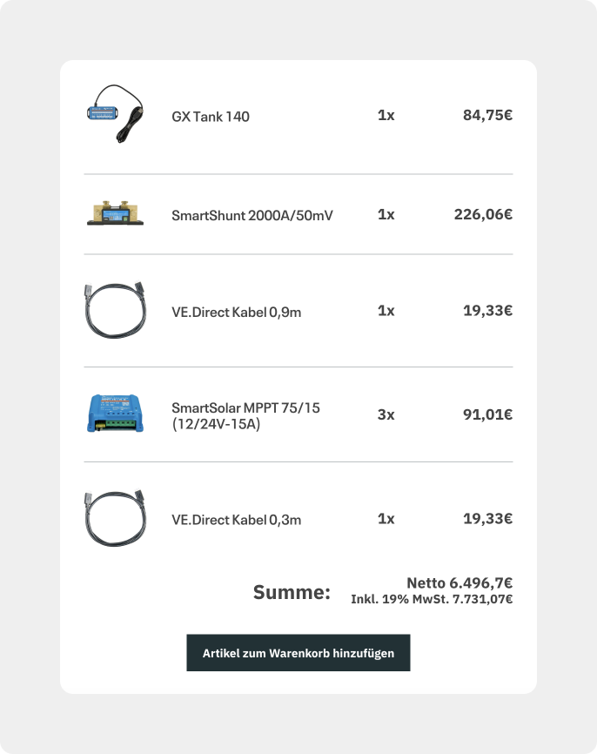Open the SmartShunt 2000A/50mV product name
The height and width of the screenshot is (754, 597).
click(252, 215)
